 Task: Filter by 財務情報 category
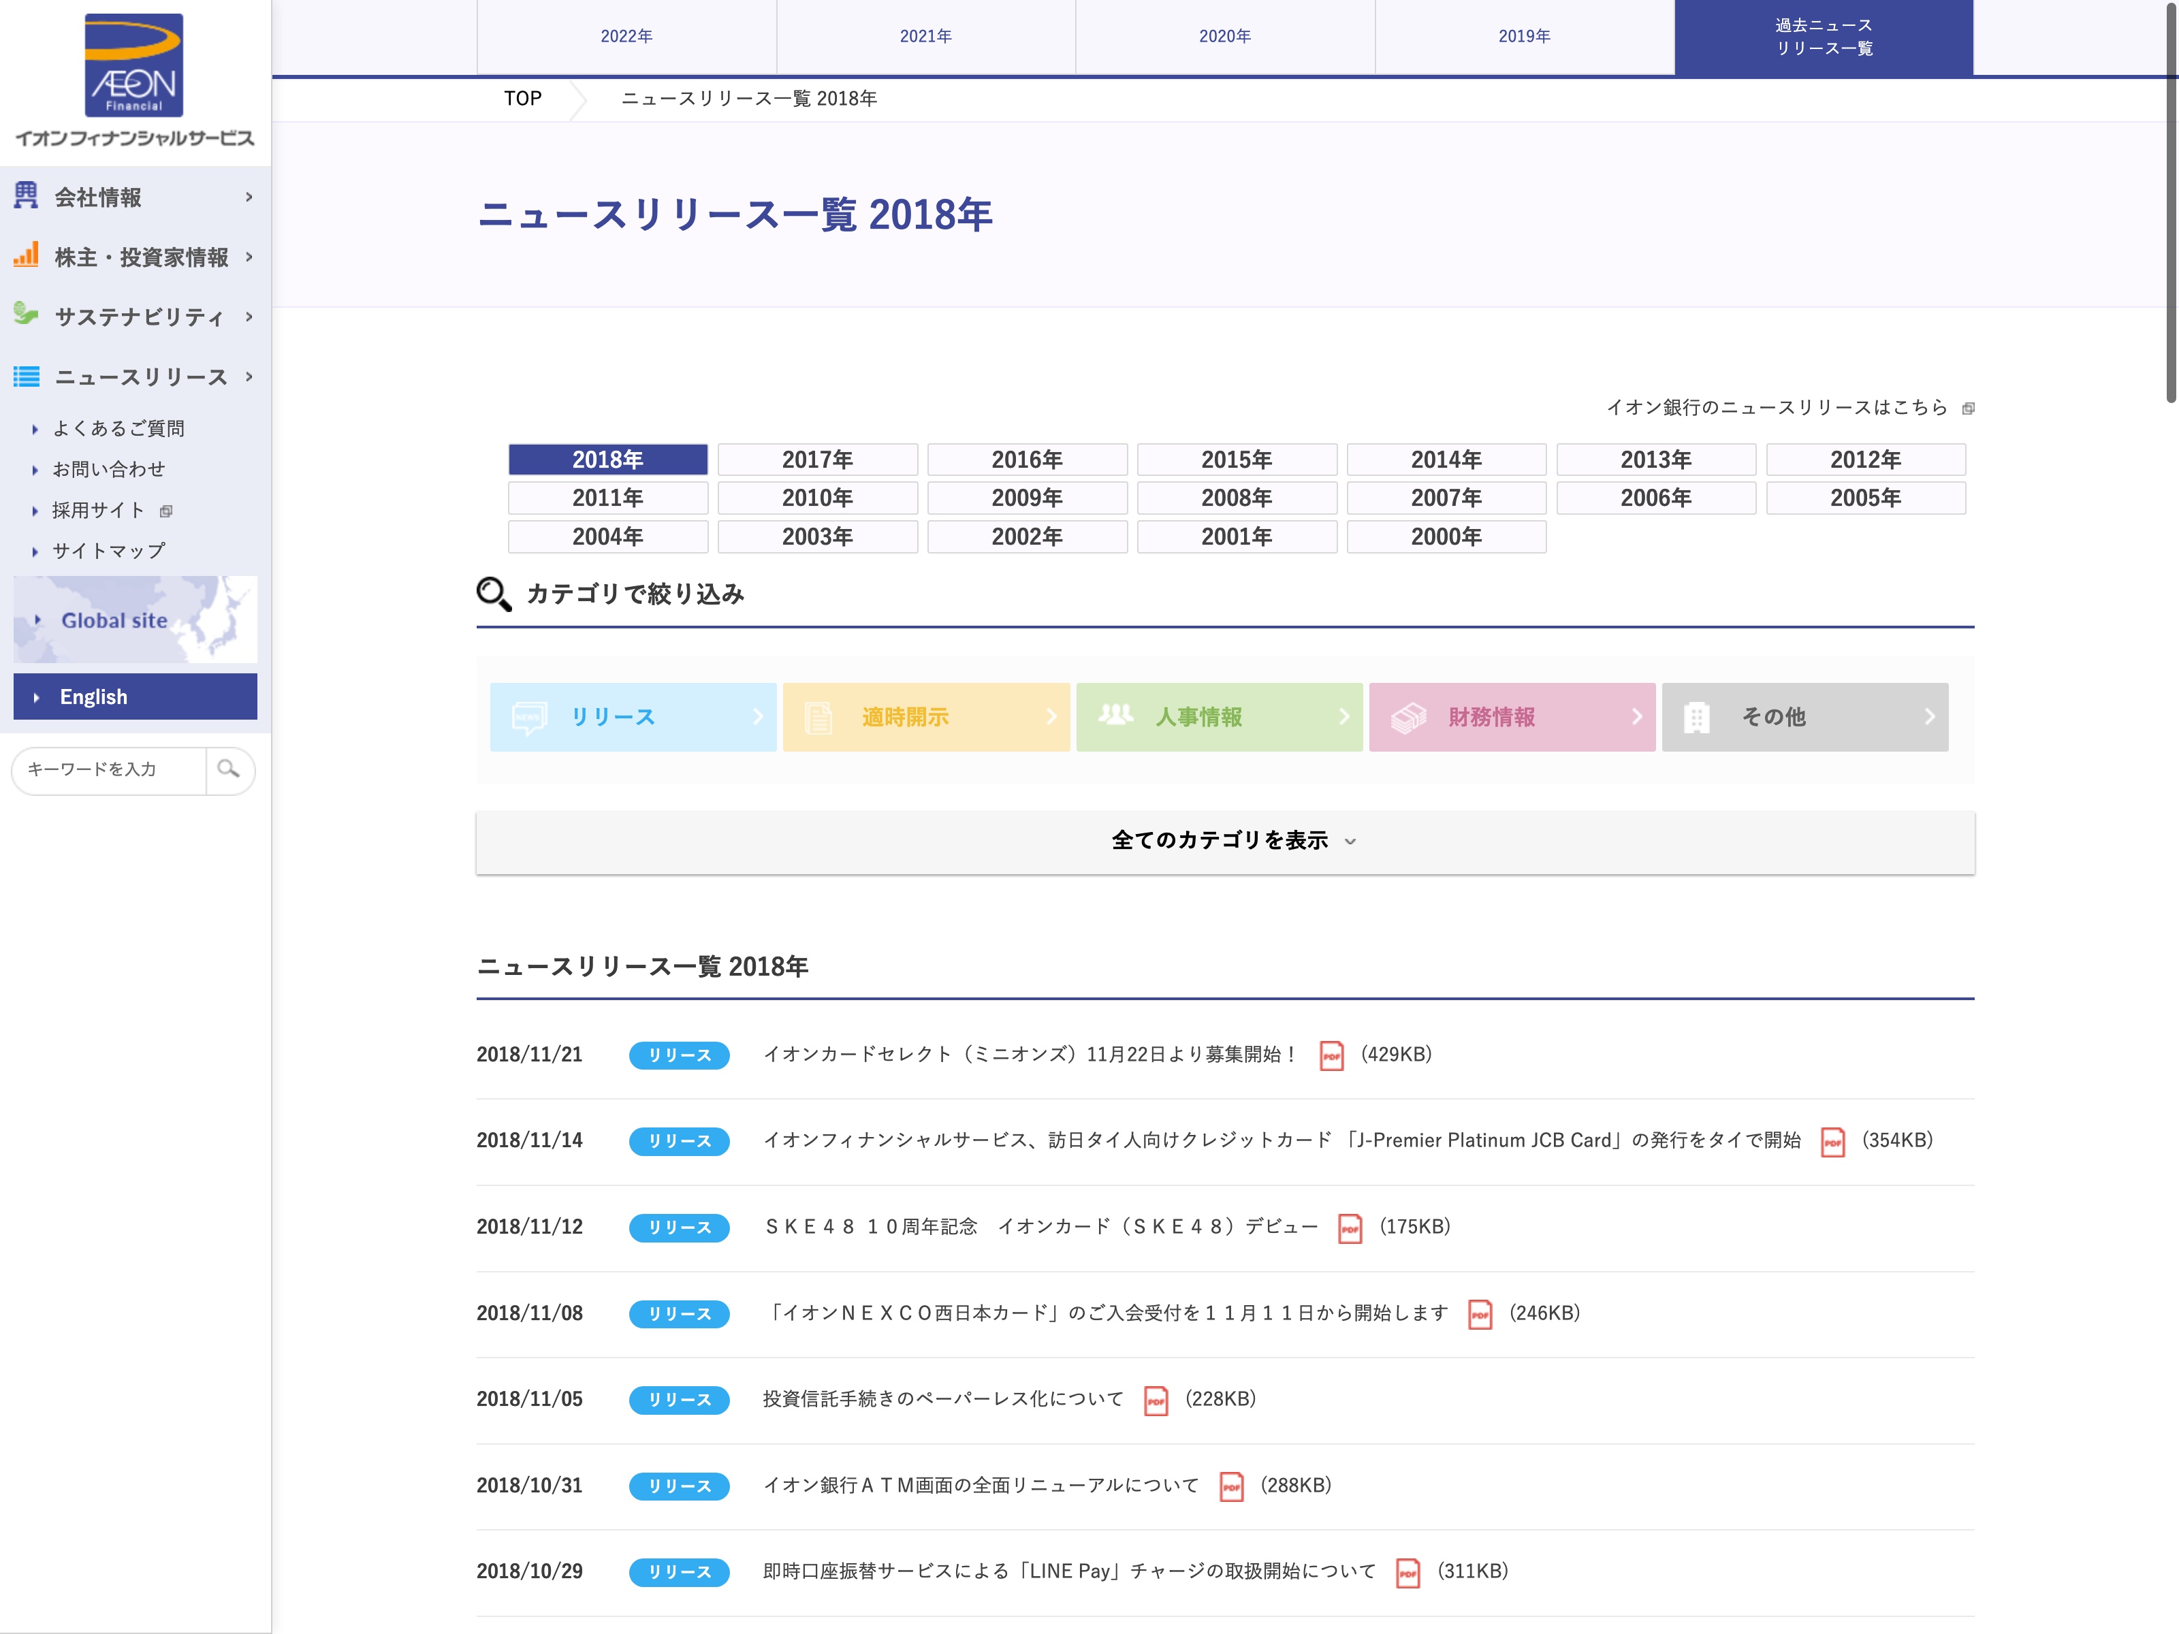point(1511,717)
